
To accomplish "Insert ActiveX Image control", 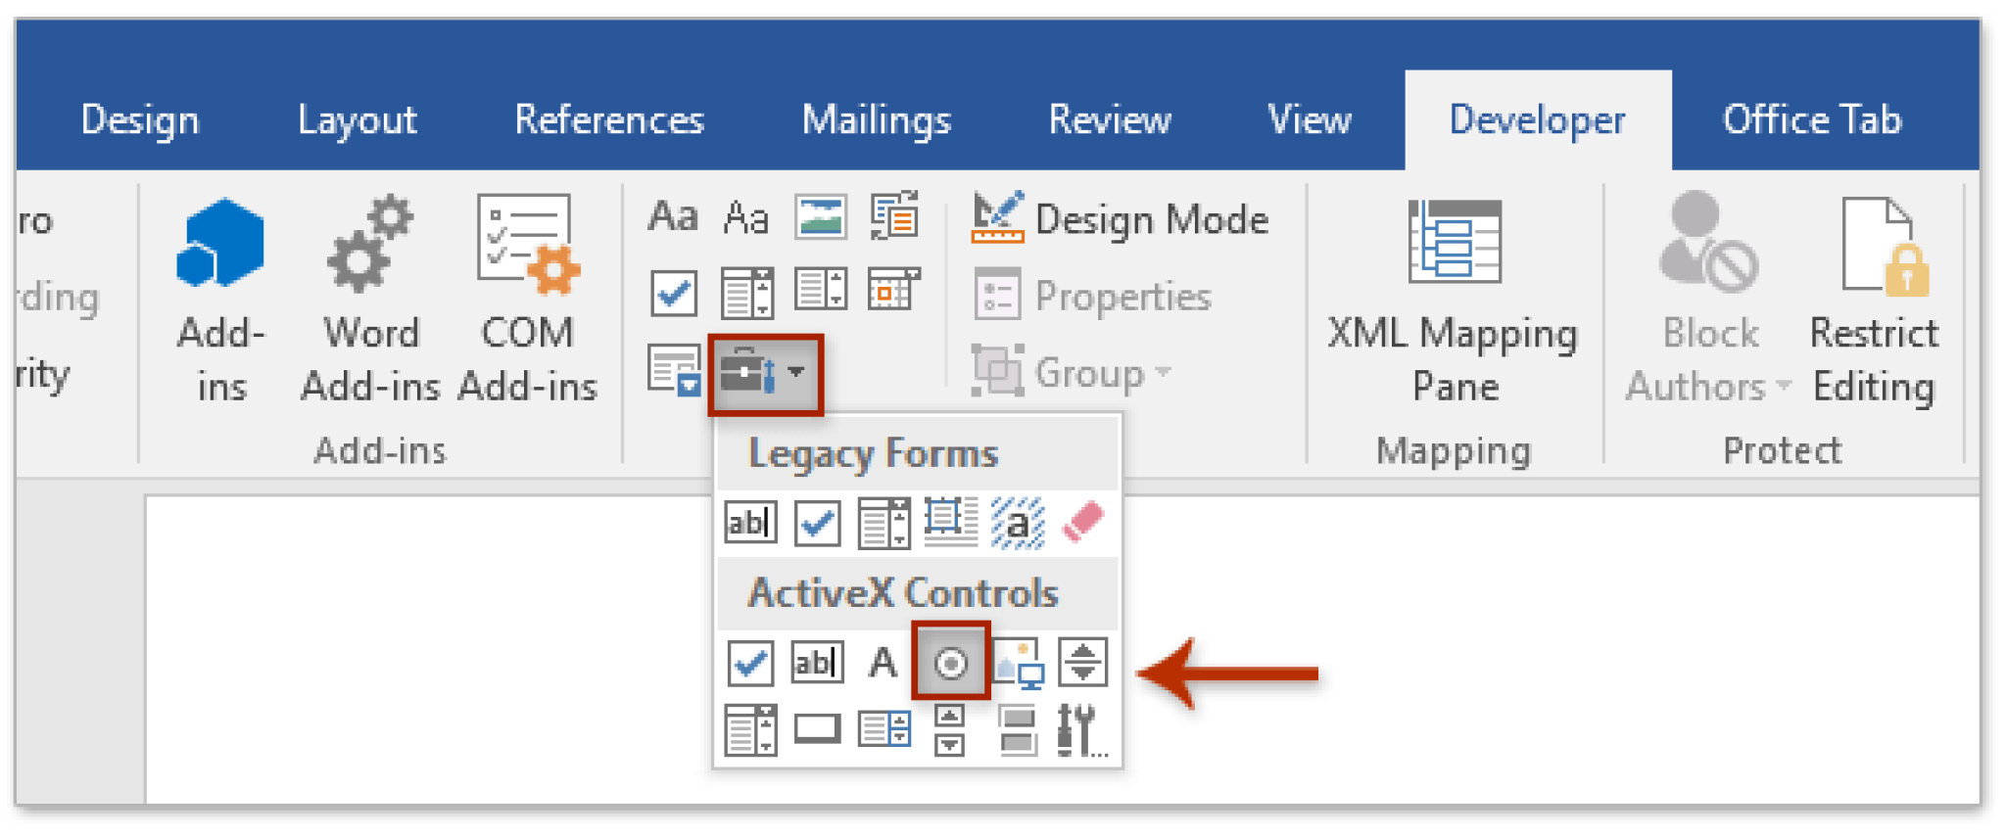I will click(1019, 664).
